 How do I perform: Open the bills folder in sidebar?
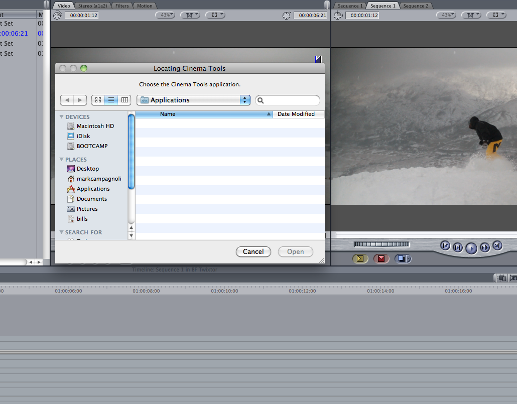tap(77, 219)
